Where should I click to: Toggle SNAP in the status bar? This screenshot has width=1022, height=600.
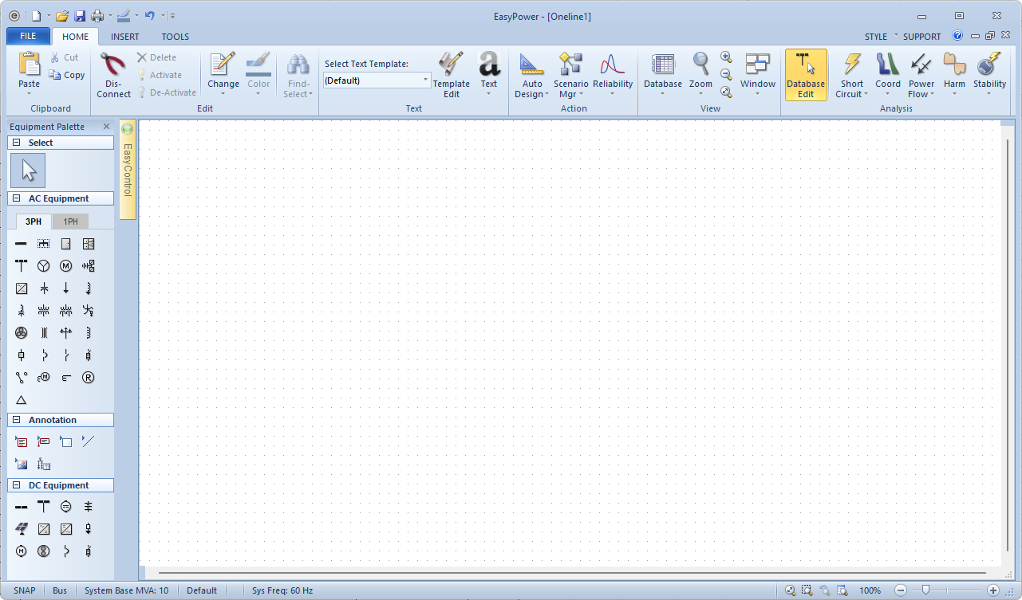[x=25, y=590]
